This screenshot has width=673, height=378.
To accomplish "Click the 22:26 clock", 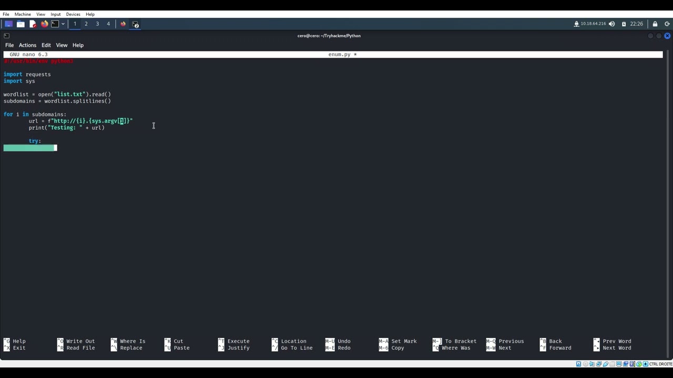I will click(636, 24).
